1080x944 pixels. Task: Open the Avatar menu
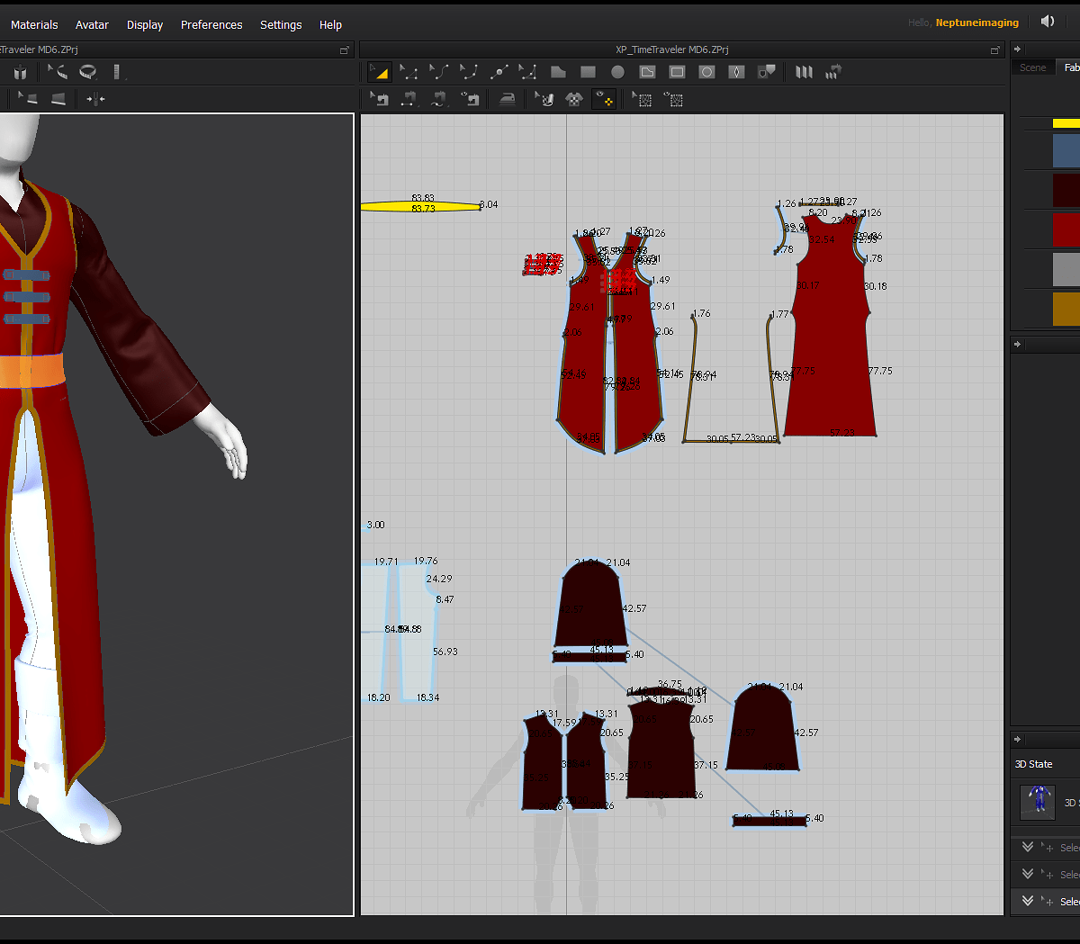(92, 24)
